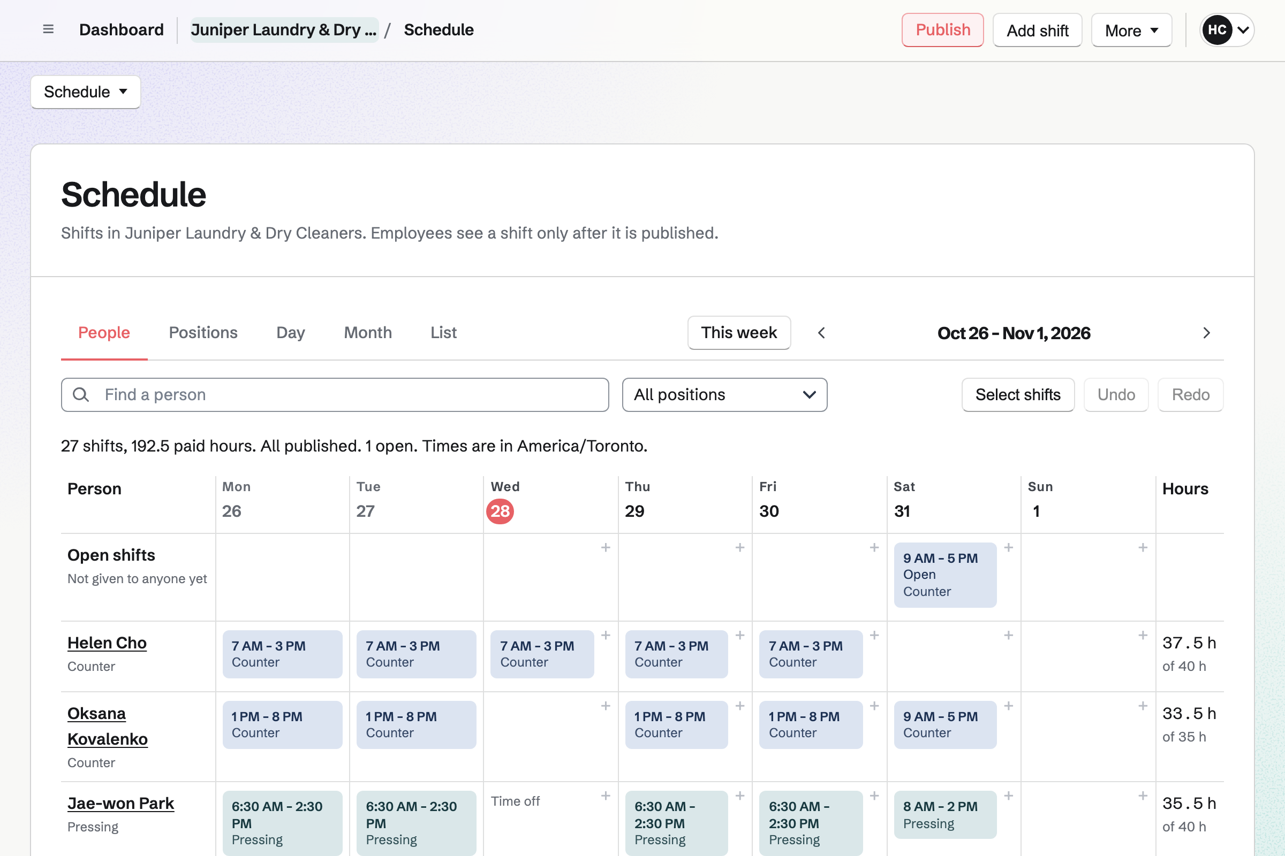Add shift for Oksana Kovalenko on Sunday
Screen dimensions: 1285x856
point(1143,706)
